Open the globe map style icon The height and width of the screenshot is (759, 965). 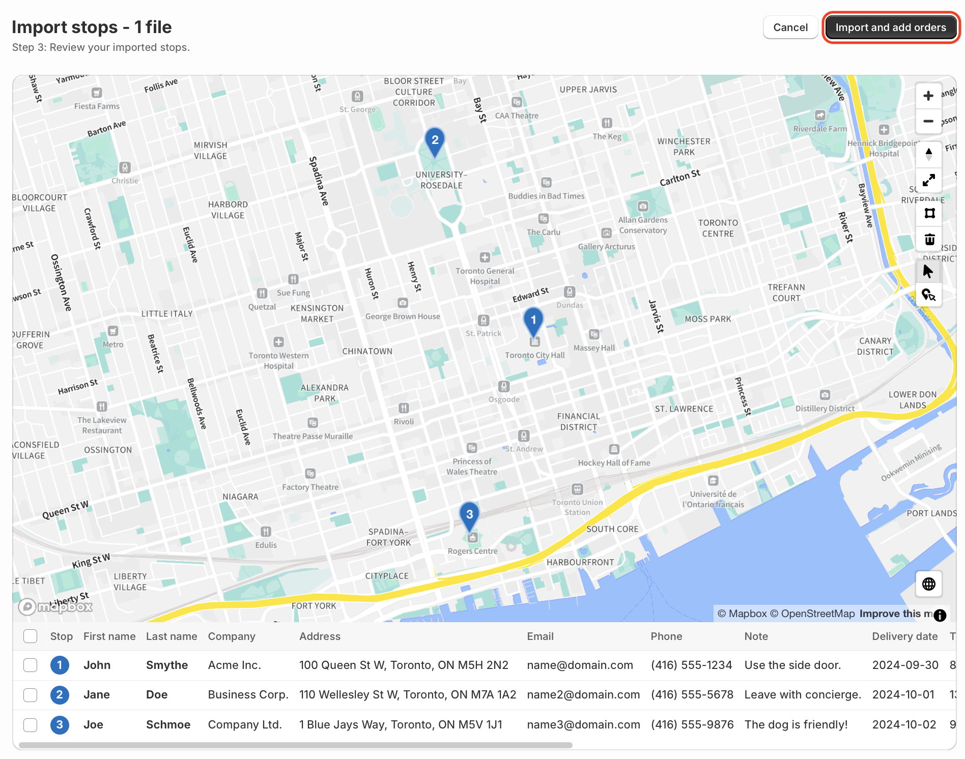[928, 583]
